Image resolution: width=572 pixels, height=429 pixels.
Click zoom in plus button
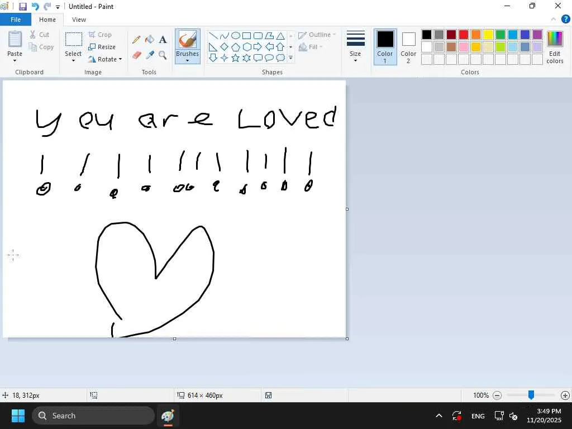(x=565, y=395)
